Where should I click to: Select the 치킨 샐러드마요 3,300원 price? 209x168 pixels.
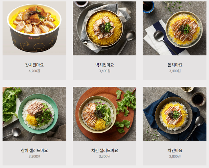104,156
